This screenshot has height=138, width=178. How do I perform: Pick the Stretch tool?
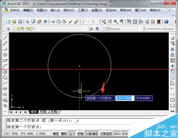point(173,83)
